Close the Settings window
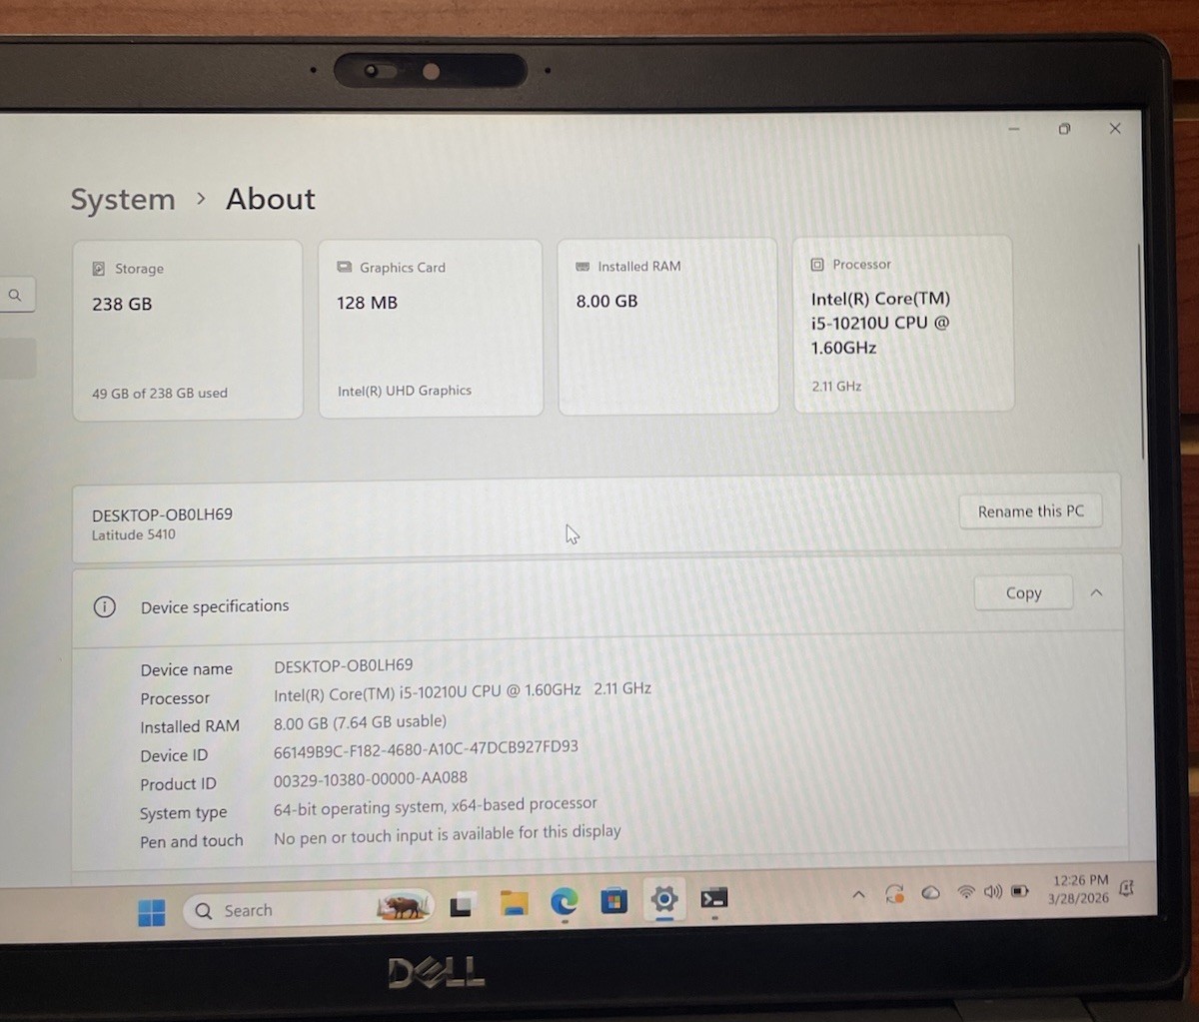The height and width of the screenshot is (1022, 1199). pos(1115,128)
